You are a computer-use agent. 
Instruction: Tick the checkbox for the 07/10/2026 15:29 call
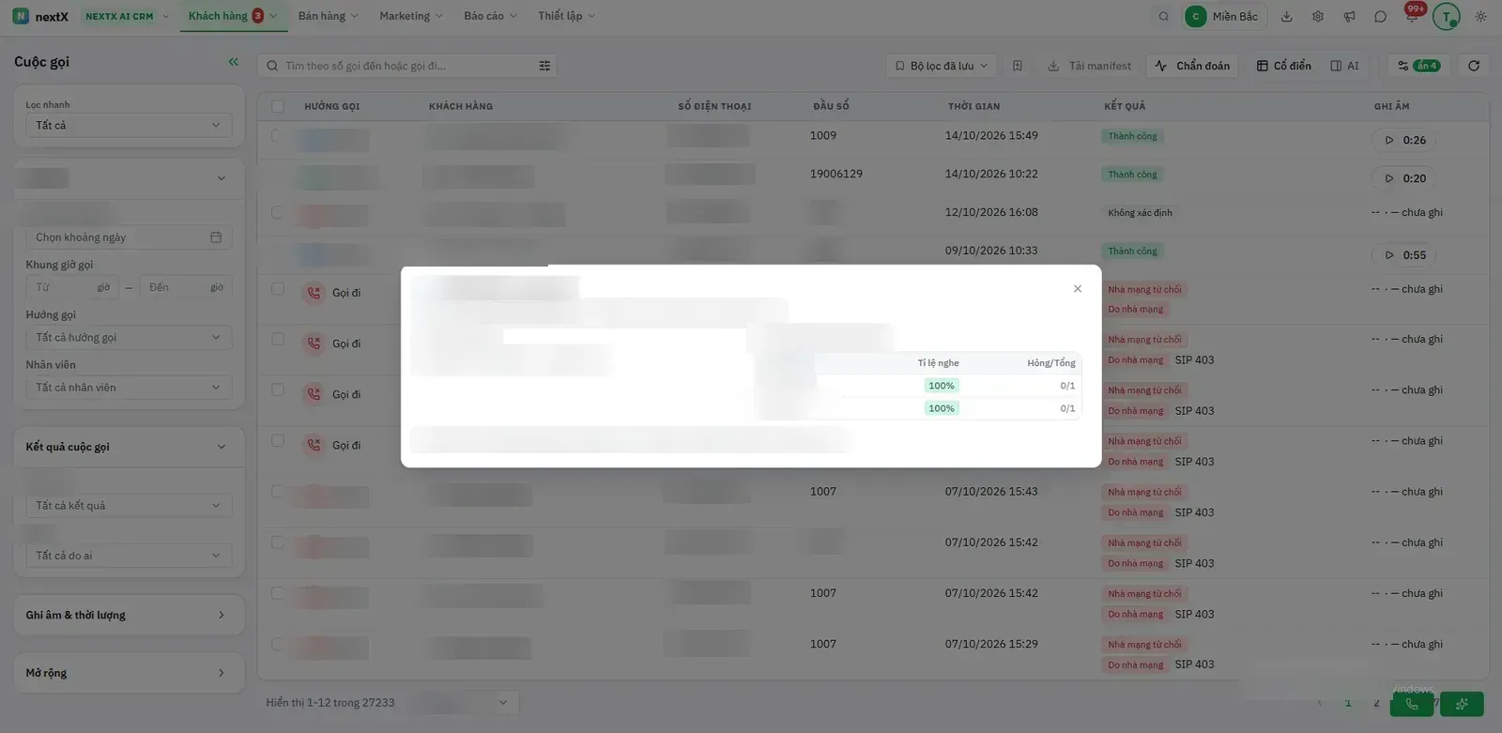pyautogui.click(x=277, y=644)
